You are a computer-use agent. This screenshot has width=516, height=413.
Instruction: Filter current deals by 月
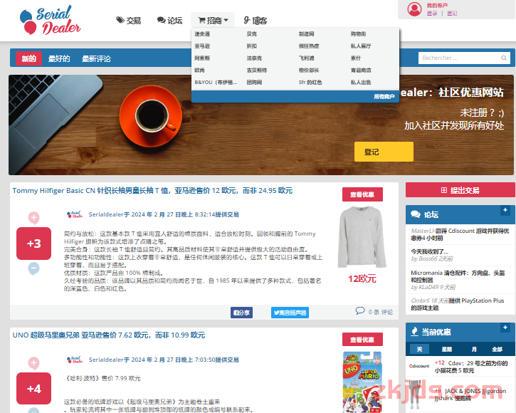(x=474, y=349)
